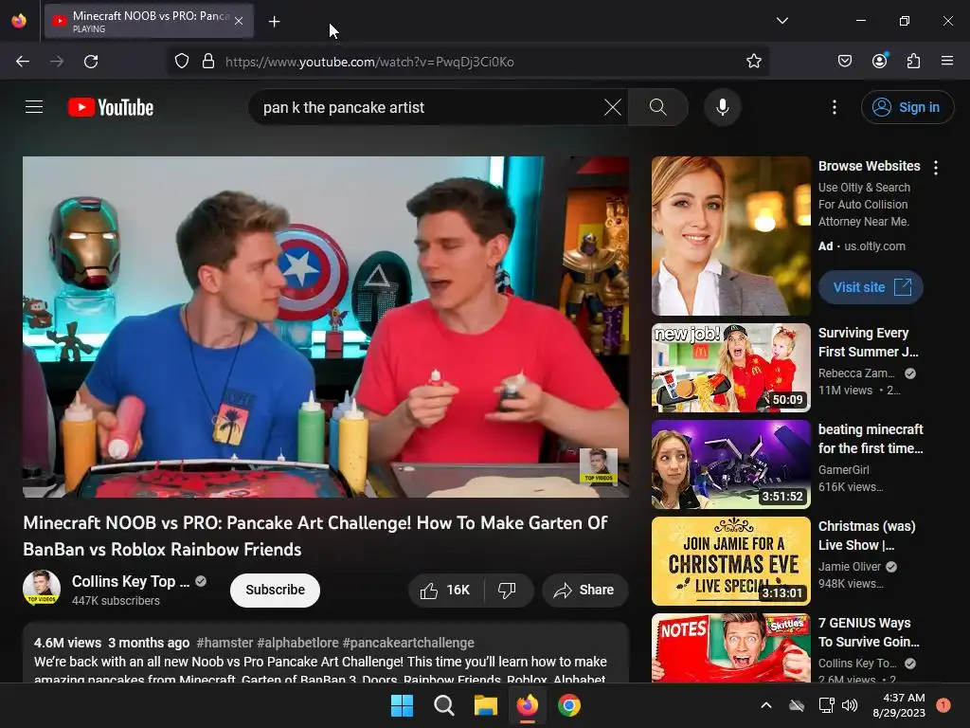
Task: Click the #alphabetlore hashtag
Action: click(297, 643)
